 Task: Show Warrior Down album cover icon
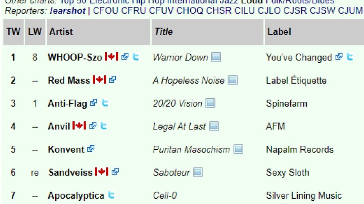point(216,57)
